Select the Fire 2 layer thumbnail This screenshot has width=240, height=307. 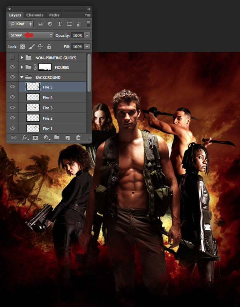pyautogui.click(x=33, y=118)
